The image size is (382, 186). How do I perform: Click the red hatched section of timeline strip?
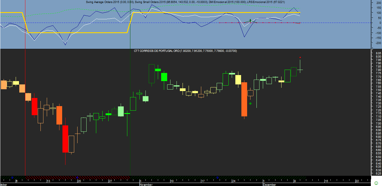tap(78, 177)
